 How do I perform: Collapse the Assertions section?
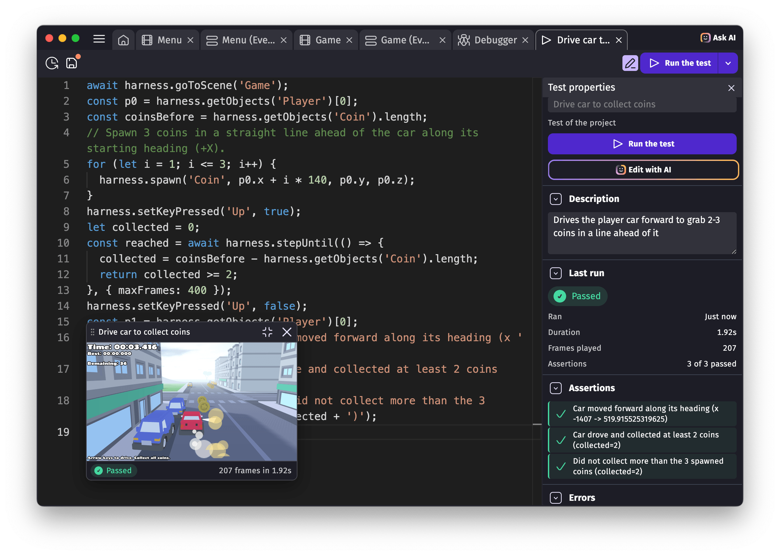coord(555,388)
